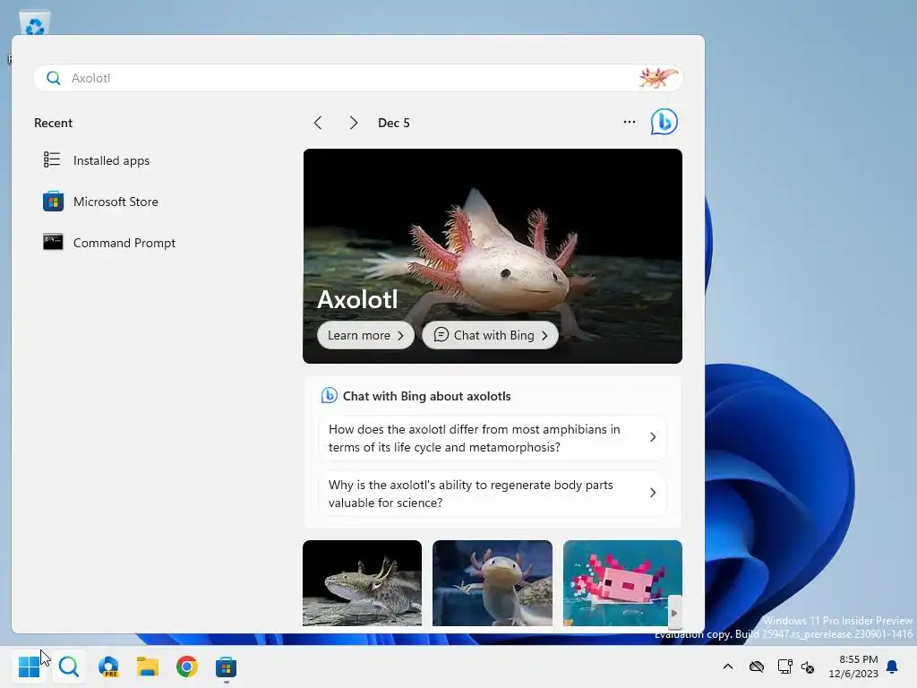Open the Windows Start button
Screen dimensions: 917x688
click(x=29, y=666)
